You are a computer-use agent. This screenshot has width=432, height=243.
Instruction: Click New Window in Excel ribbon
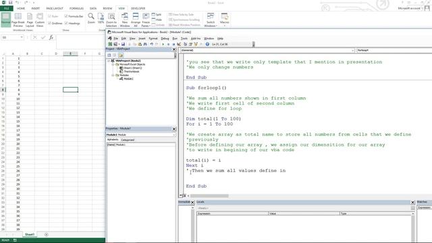coord(125,20)
